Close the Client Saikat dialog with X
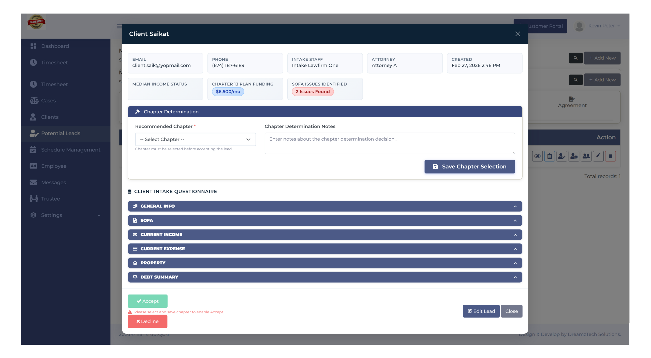This screenshot has height=358, width=651. (x=517, y=34)
